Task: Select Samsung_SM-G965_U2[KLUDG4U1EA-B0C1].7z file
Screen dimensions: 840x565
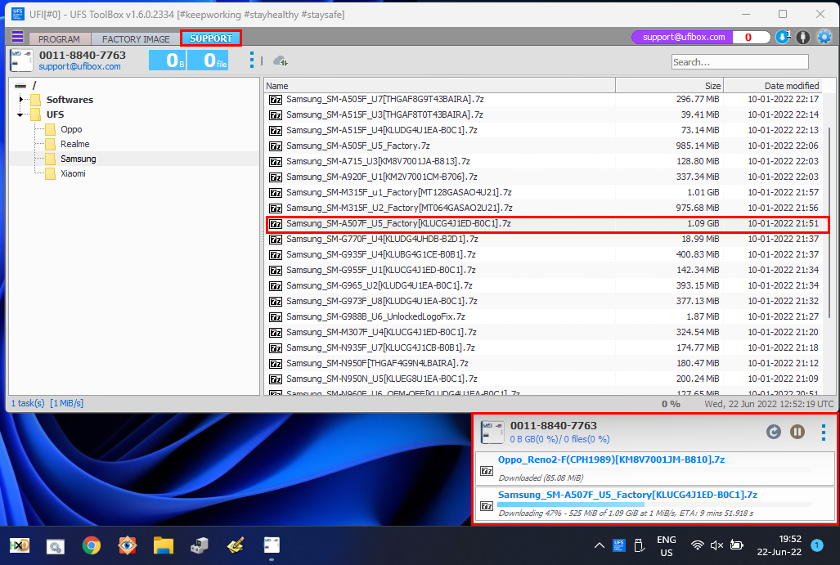Action: [543, 285]
